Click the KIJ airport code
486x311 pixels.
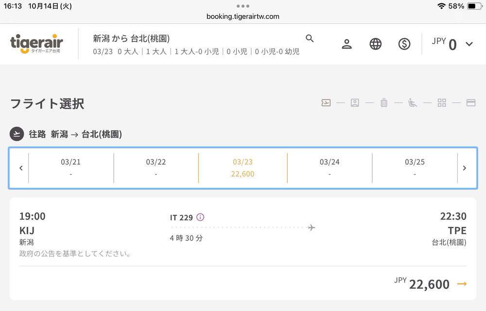(x=27, y=230)
